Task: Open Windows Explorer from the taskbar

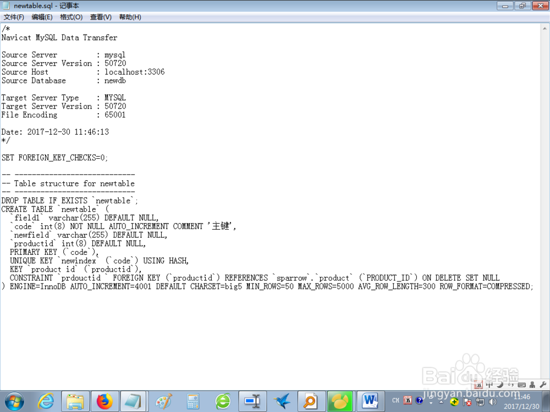Action: point(75,402)
